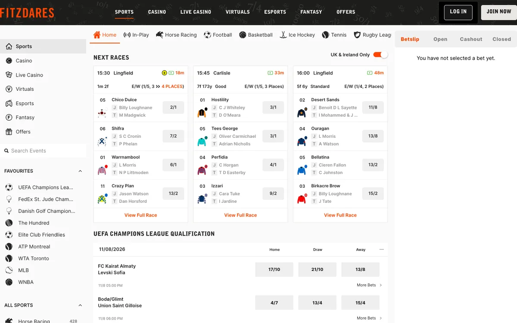Image resolution: width=517 pixels, height=323 pixels.
Task: Select 2/1 odds for Chico Dulce
Action: pyautogui.click(x=173, y=107)
